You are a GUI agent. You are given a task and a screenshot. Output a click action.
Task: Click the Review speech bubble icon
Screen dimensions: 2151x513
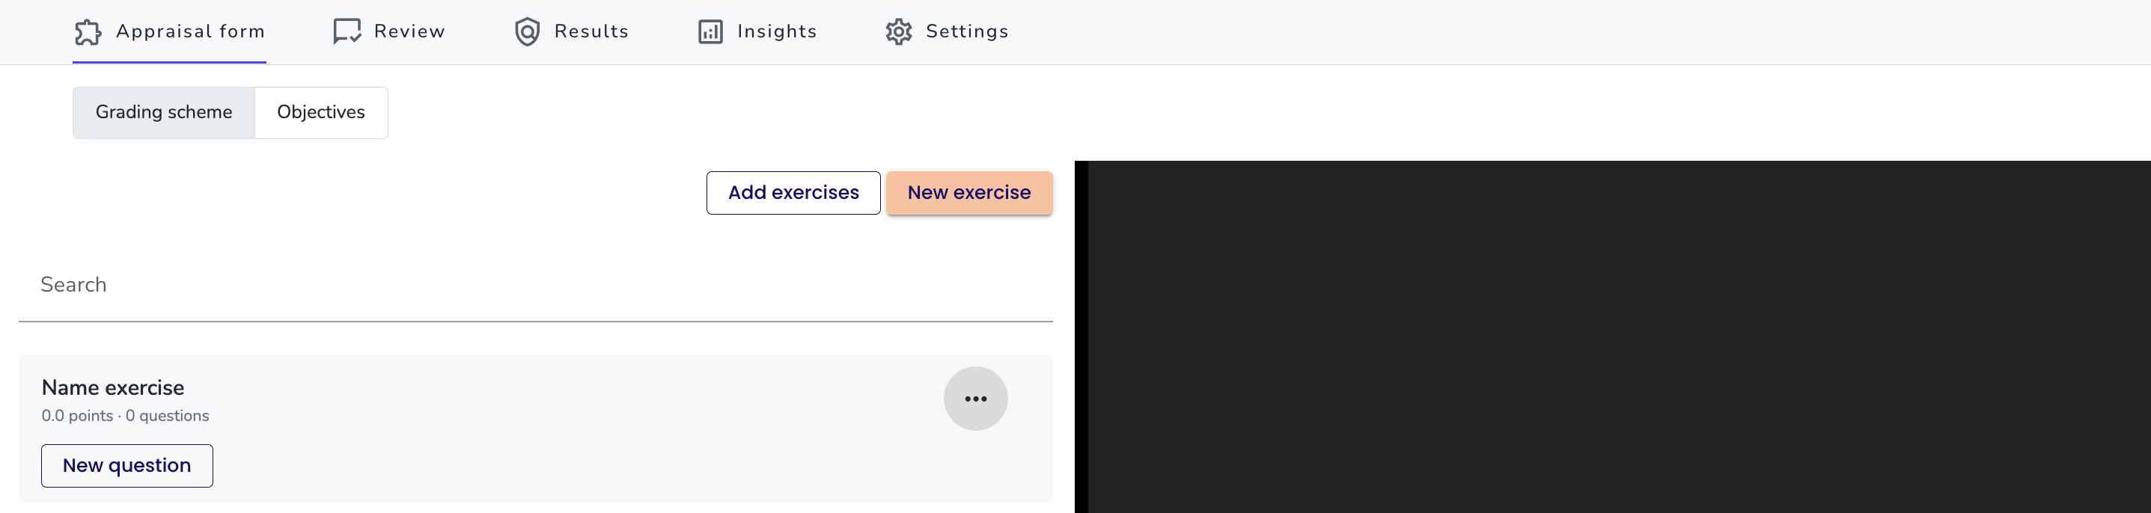[x=347, y=31]
